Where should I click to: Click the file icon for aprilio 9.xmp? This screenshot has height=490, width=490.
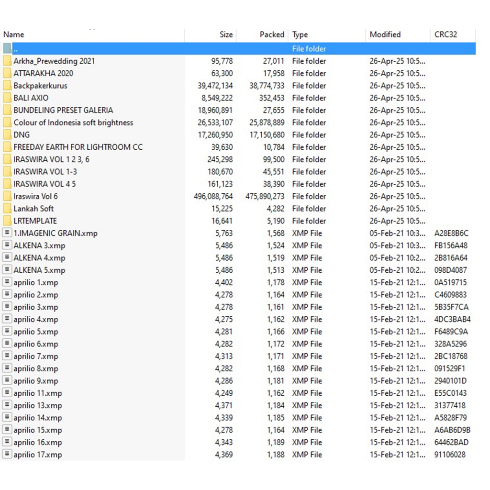[7, 381]
